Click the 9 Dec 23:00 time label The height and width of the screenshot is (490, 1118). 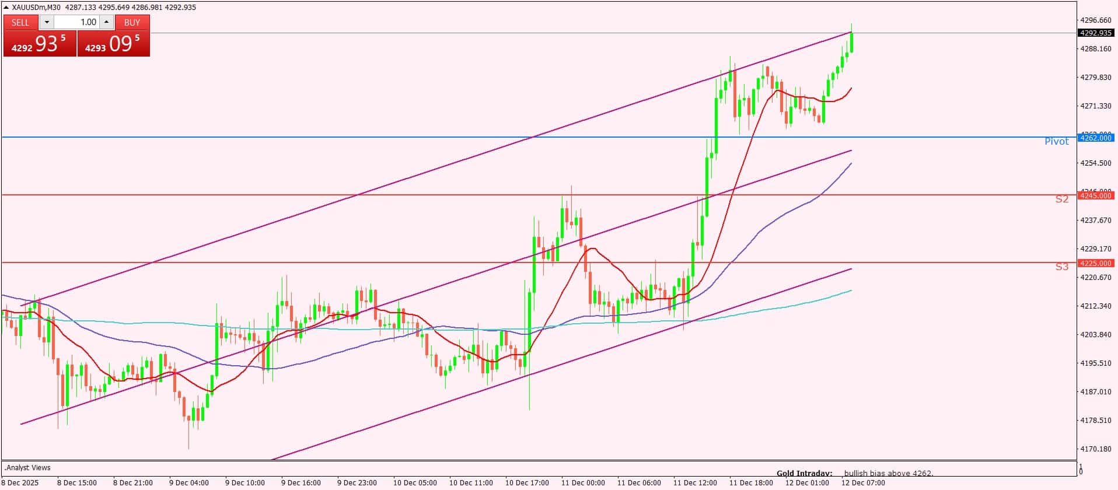coord(357,483)
